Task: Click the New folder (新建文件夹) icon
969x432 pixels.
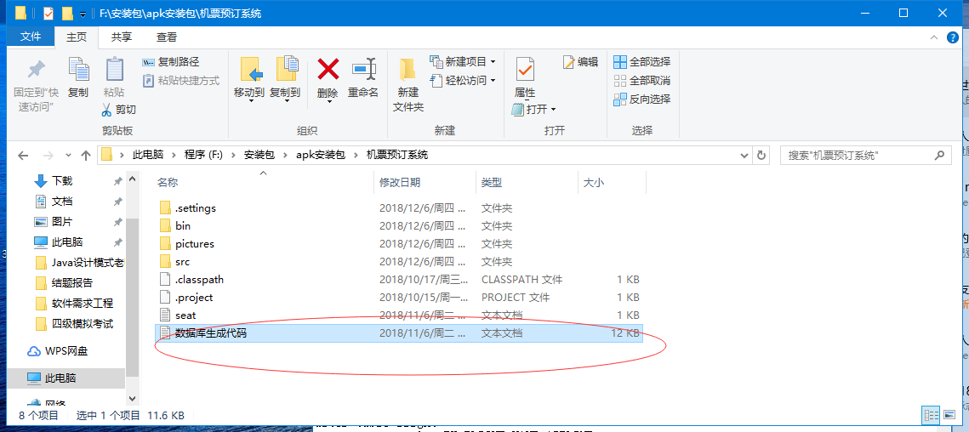Action: pos(408,69)
